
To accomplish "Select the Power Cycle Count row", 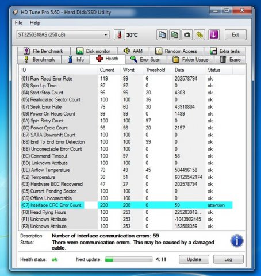I will click(126, 128).
